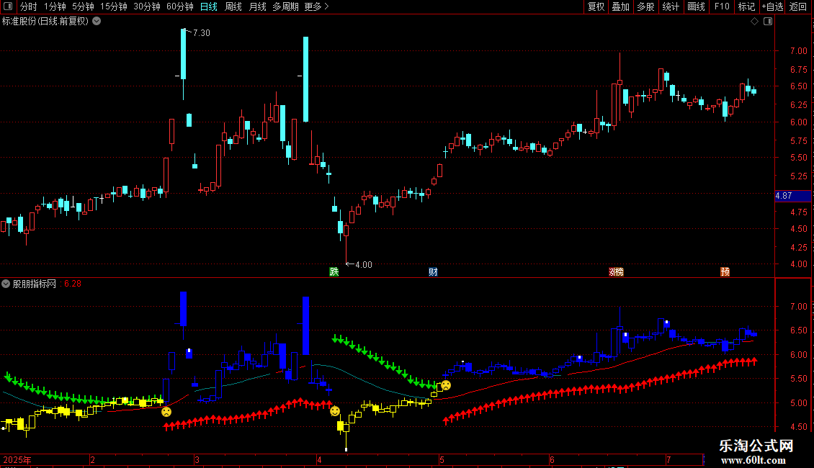Open the 多股 multi-stock view
Image resolution: width=814 pixels, height=468 pixels.
coord(645,6)
